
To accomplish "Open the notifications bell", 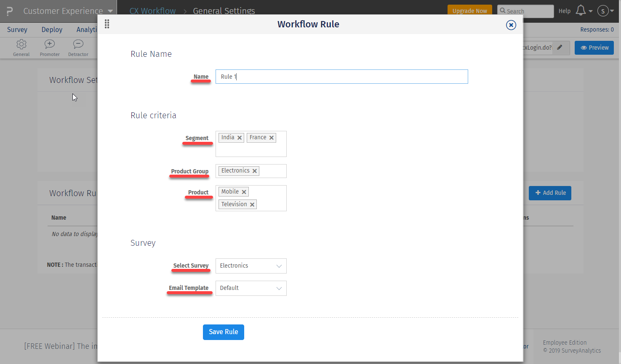I will click(581, 11).
